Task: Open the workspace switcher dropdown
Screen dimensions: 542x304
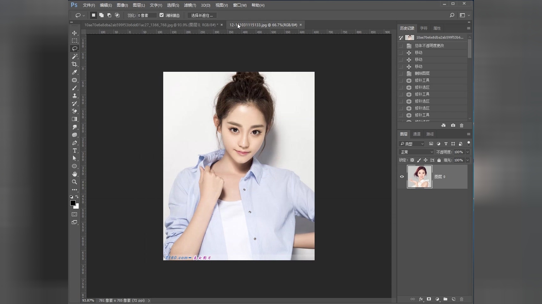Action: coord(465,15)
